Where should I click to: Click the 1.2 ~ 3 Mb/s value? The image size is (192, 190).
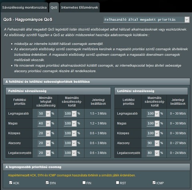click(98, 123)
